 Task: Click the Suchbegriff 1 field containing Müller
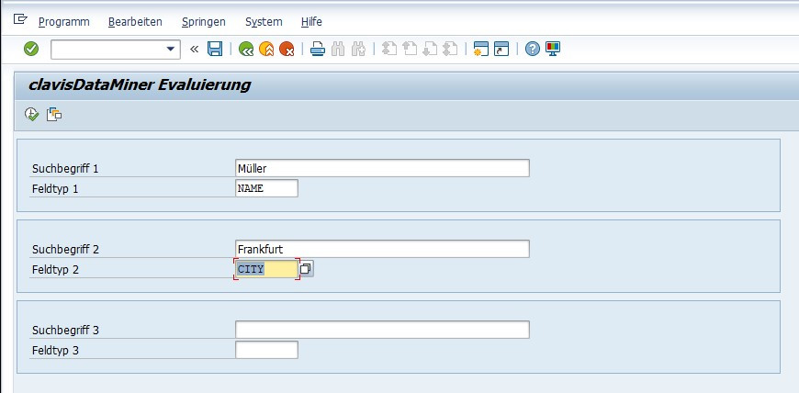382,168
